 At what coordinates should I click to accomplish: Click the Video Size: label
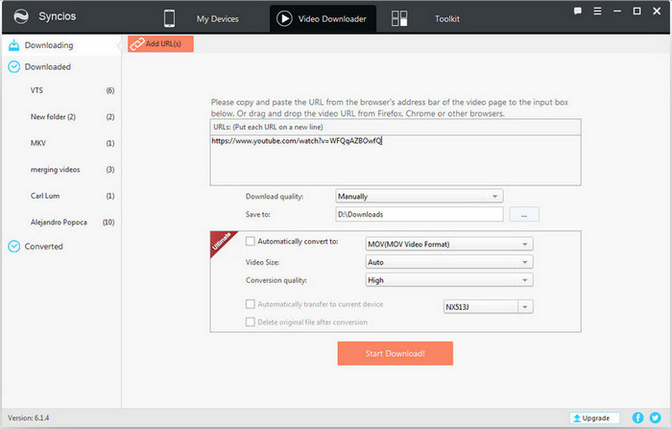point(262,262)
